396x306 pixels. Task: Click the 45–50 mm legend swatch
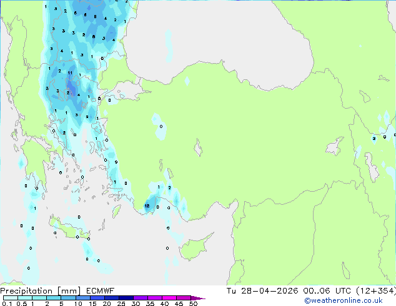click(184, 298)
